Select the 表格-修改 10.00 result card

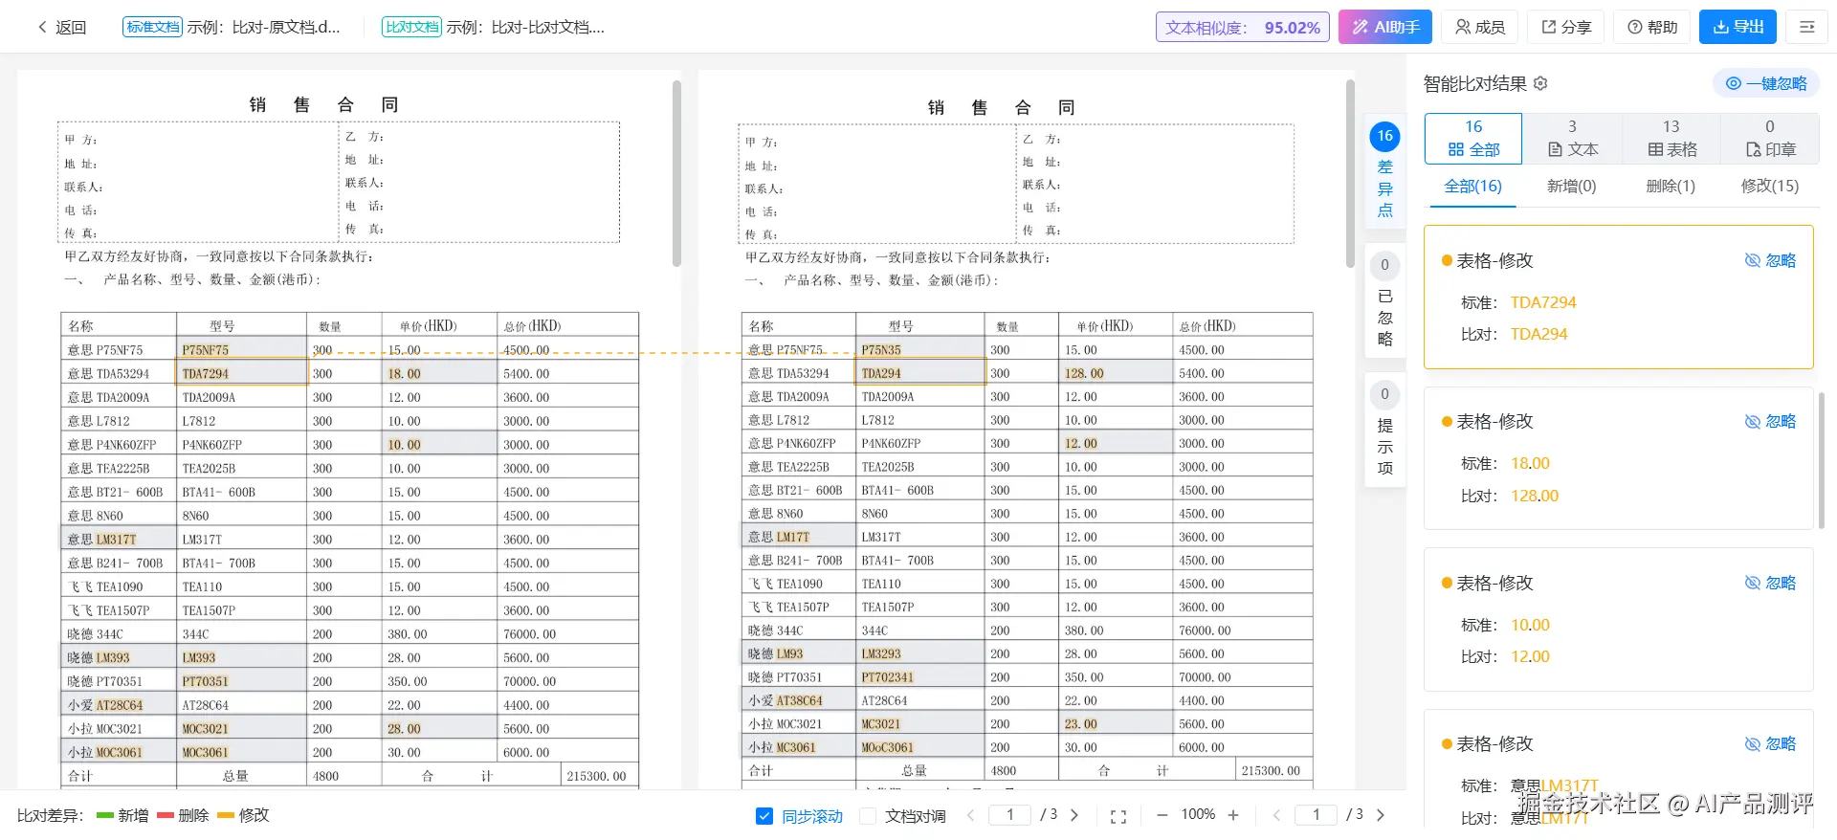pyautogui.click(x=1618, y=619)
